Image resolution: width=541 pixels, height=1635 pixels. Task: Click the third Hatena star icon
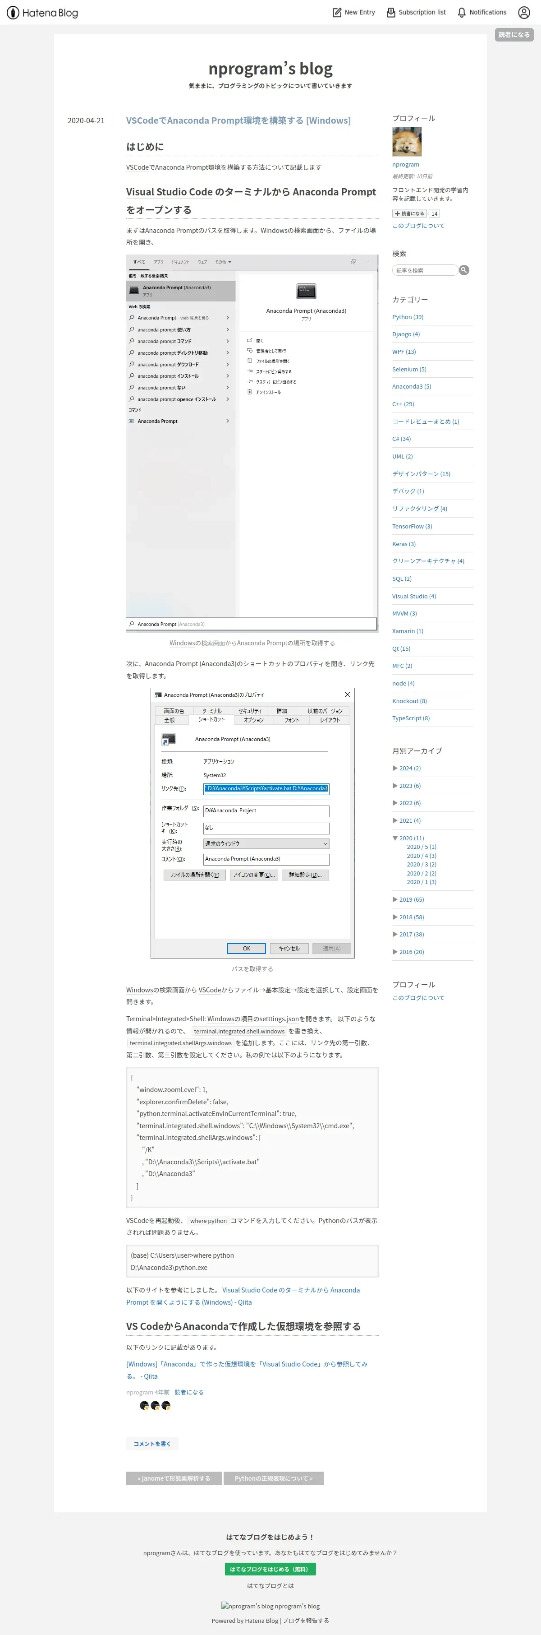(166, 1406)
